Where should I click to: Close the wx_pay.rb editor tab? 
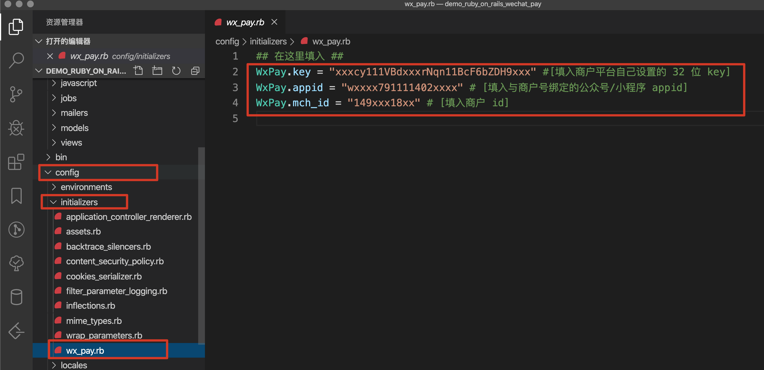pos(274,22)
